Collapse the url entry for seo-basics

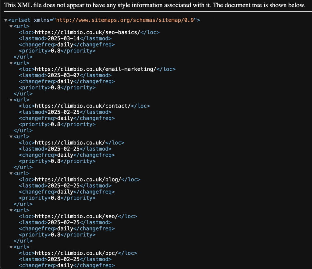coord(11,27)
